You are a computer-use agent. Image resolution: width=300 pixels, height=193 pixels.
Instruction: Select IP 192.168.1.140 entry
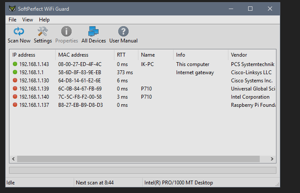[34, 96]
